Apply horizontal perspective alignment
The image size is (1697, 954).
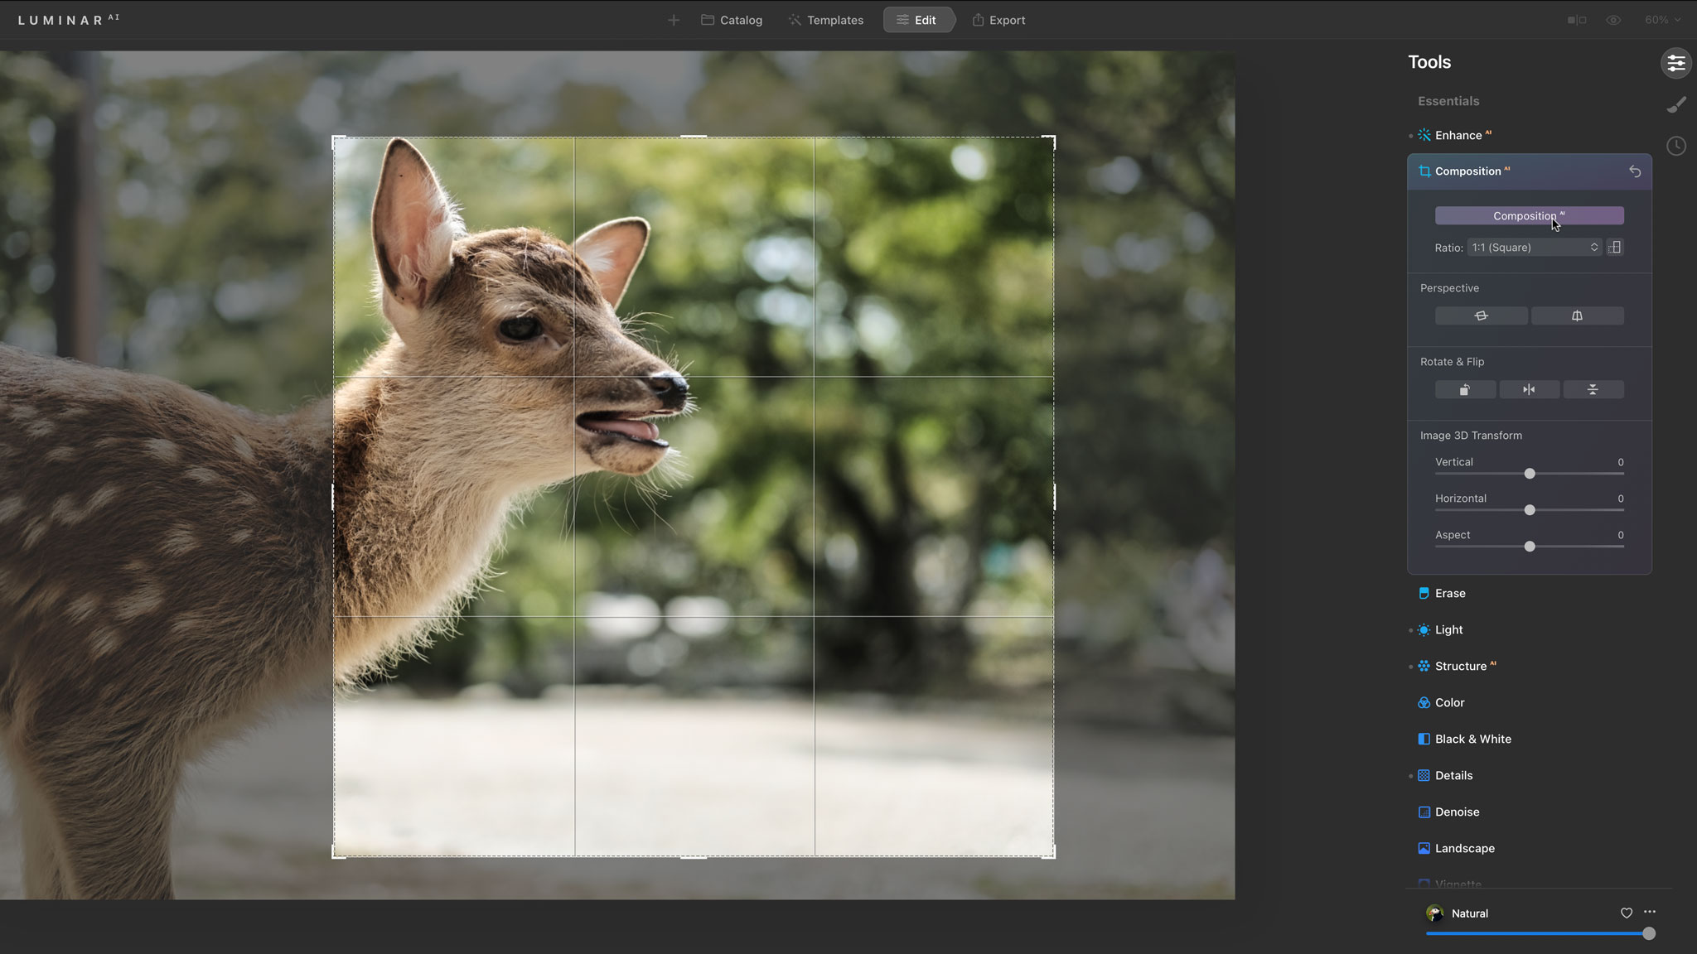[x=1482, y=316]
